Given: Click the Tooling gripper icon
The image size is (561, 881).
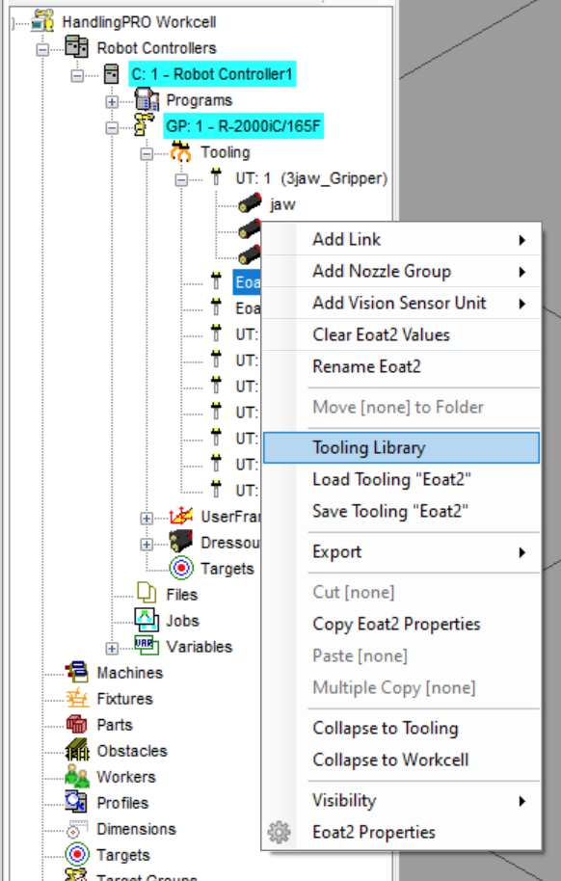Looking at the screenshot, I should (181, 151).
